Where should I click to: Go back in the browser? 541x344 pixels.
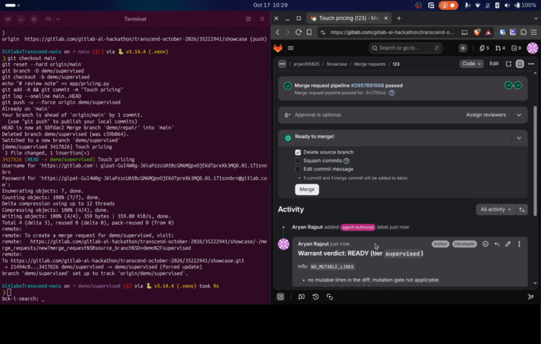pyautogui.click(x=278, y=32)
